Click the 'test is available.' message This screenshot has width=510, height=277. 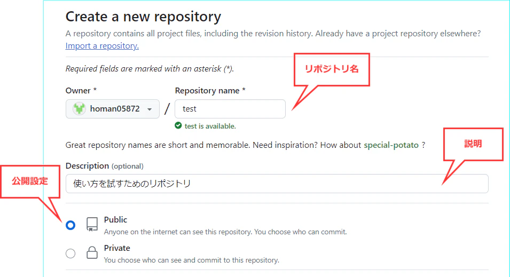[x=210, y=126]
